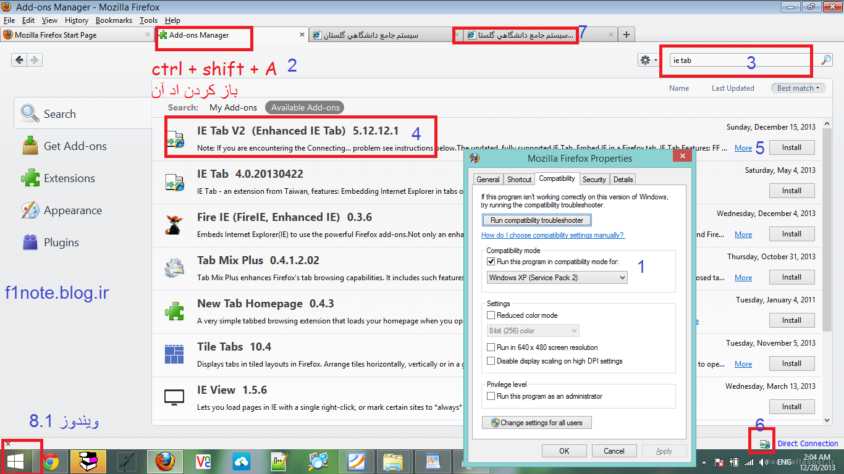Switch to Mozilla Firefox Start Page tab
This screenshot has height=474, width=844.
point(76,35)
